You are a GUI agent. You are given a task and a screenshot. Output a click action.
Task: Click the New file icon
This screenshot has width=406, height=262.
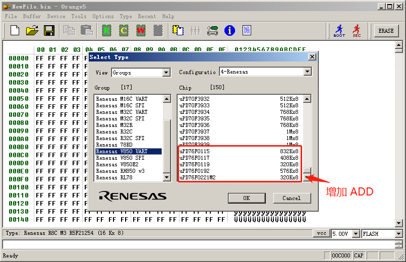point(15,31)
